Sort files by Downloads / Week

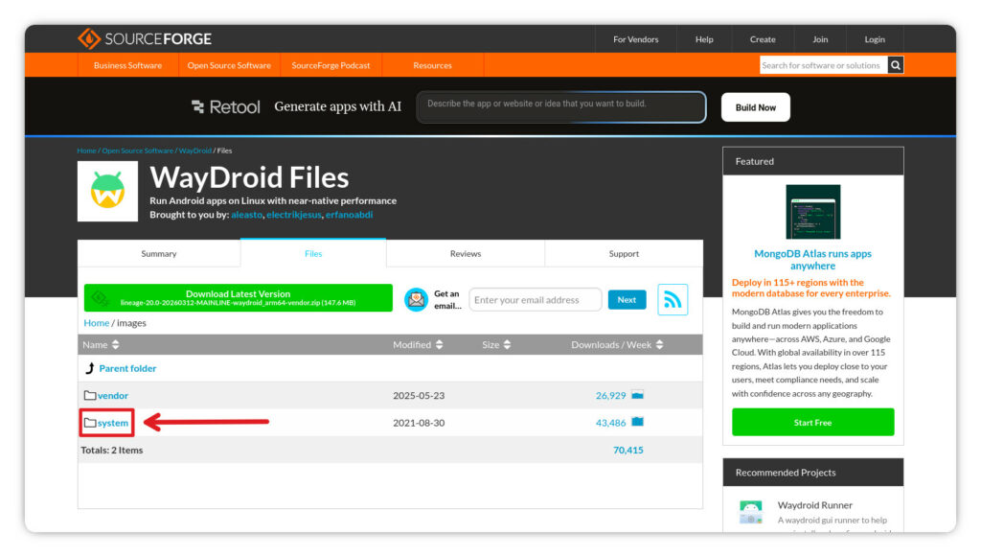click(617, 345)
